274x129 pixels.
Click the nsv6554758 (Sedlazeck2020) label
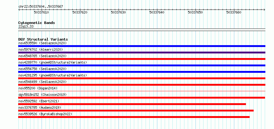(42, 69)
